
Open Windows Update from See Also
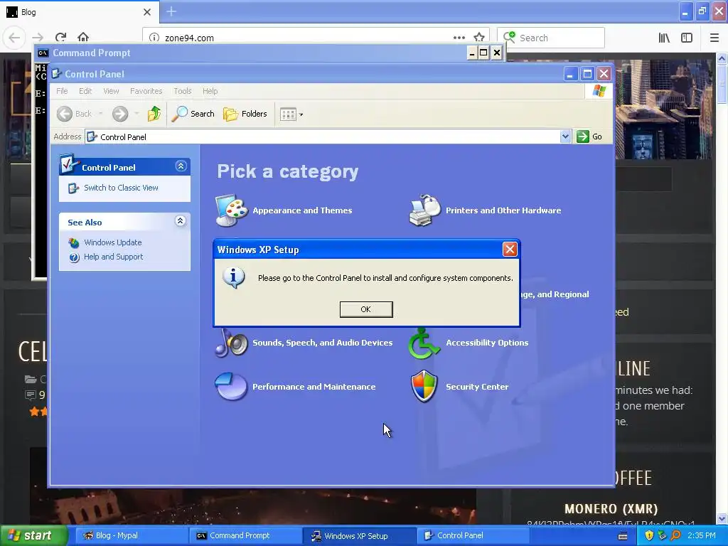(113, 242)
